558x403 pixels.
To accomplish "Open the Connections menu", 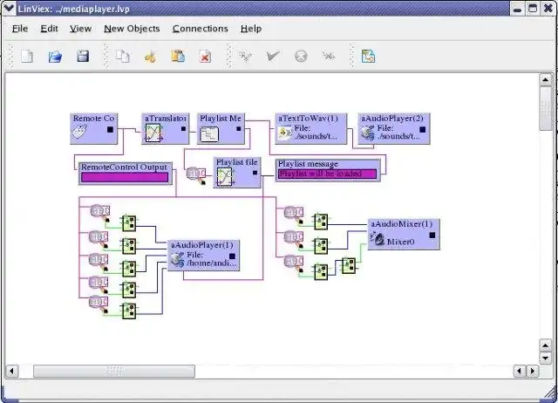I will point(201,29).
